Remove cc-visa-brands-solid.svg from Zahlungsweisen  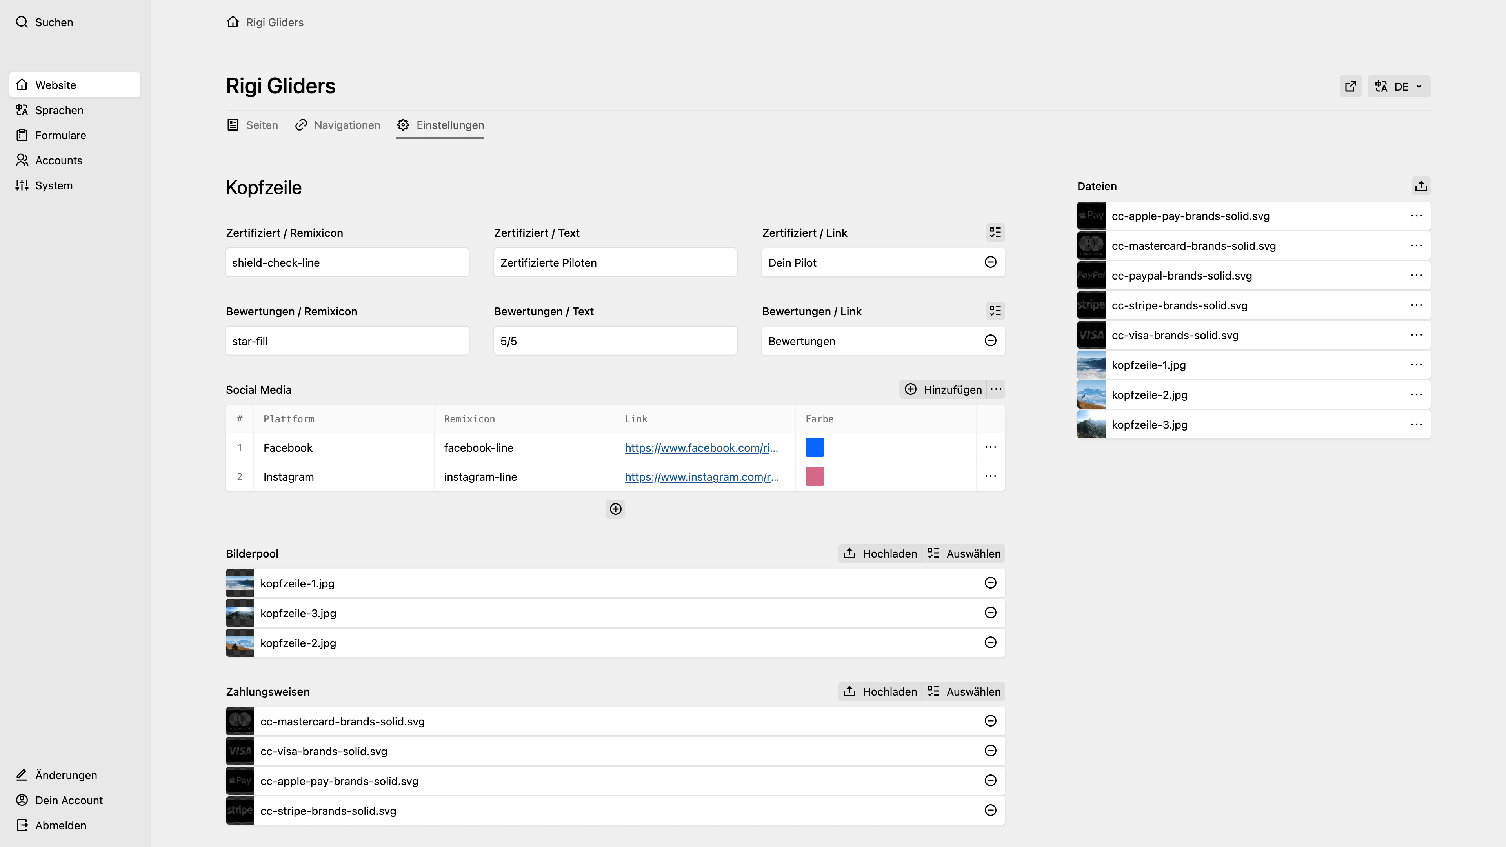click(x=990, y=751)
